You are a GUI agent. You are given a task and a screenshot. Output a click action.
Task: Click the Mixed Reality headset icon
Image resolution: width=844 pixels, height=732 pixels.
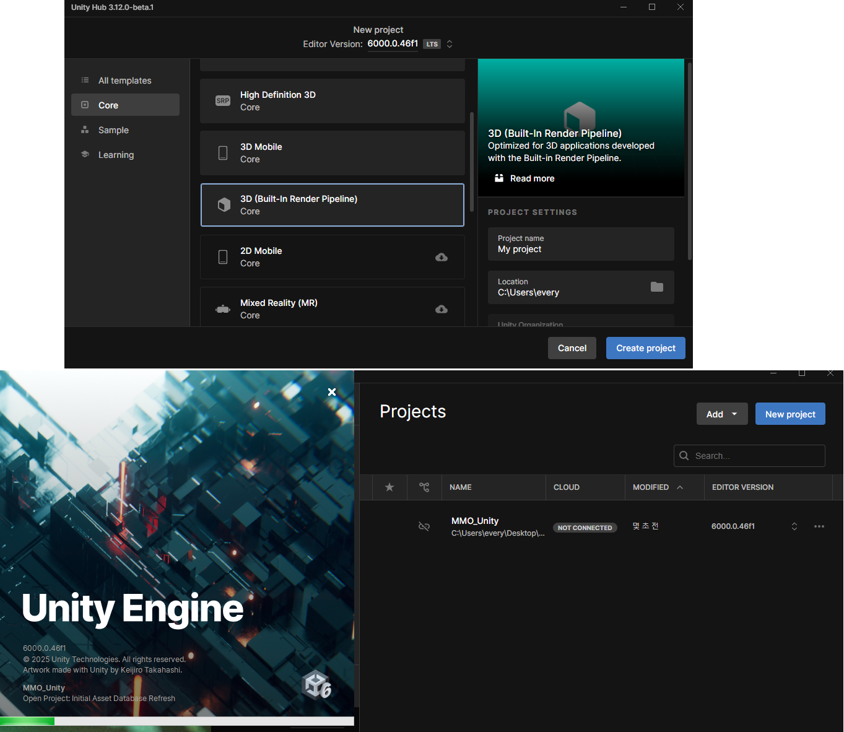point(223,309)
